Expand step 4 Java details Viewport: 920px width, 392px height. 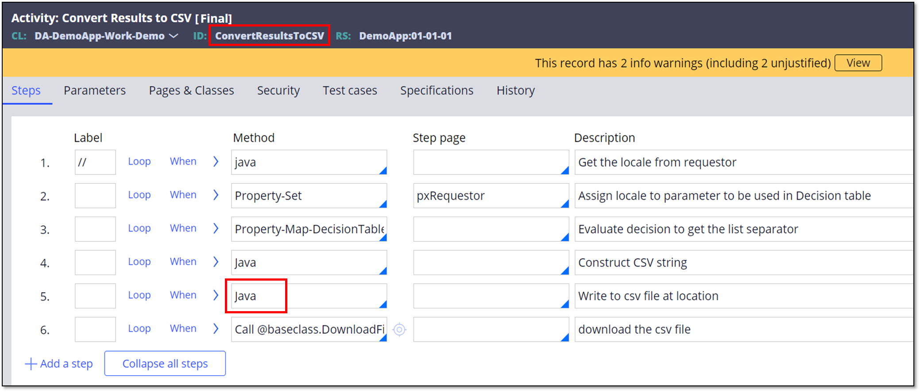(x=216, y=262)
